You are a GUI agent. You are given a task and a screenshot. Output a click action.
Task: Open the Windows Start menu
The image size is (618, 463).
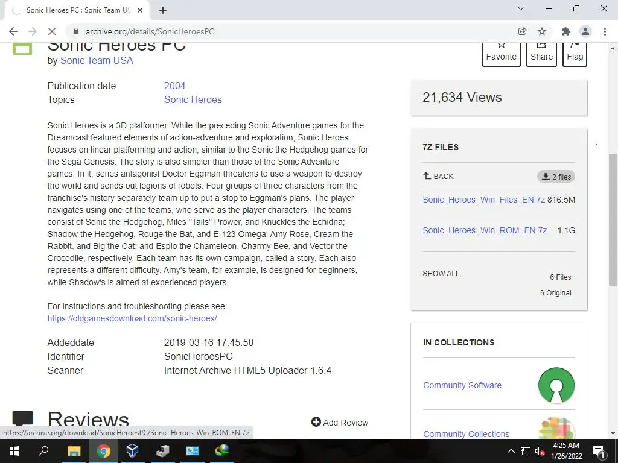click(x=14, y=451)
